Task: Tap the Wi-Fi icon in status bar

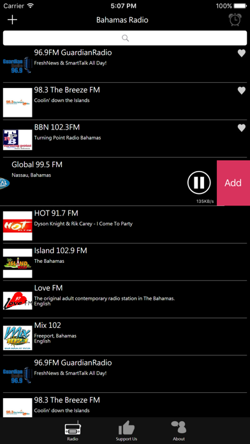Action: pos(31,5)
